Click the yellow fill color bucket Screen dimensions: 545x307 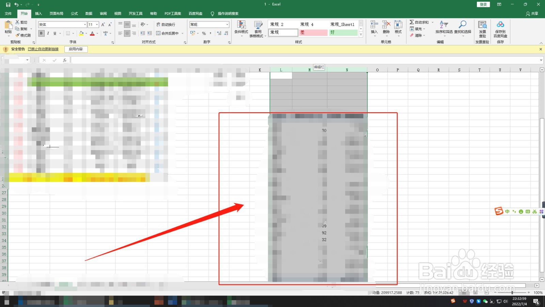coord(81,33)
